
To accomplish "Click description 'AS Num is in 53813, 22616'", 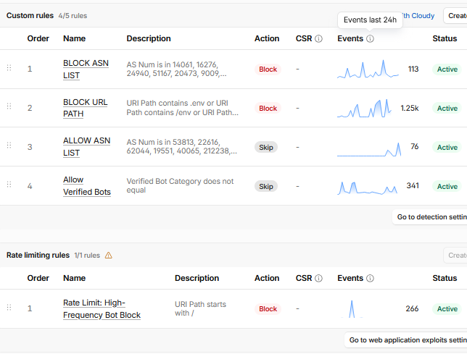I will [x=182, y=146].
